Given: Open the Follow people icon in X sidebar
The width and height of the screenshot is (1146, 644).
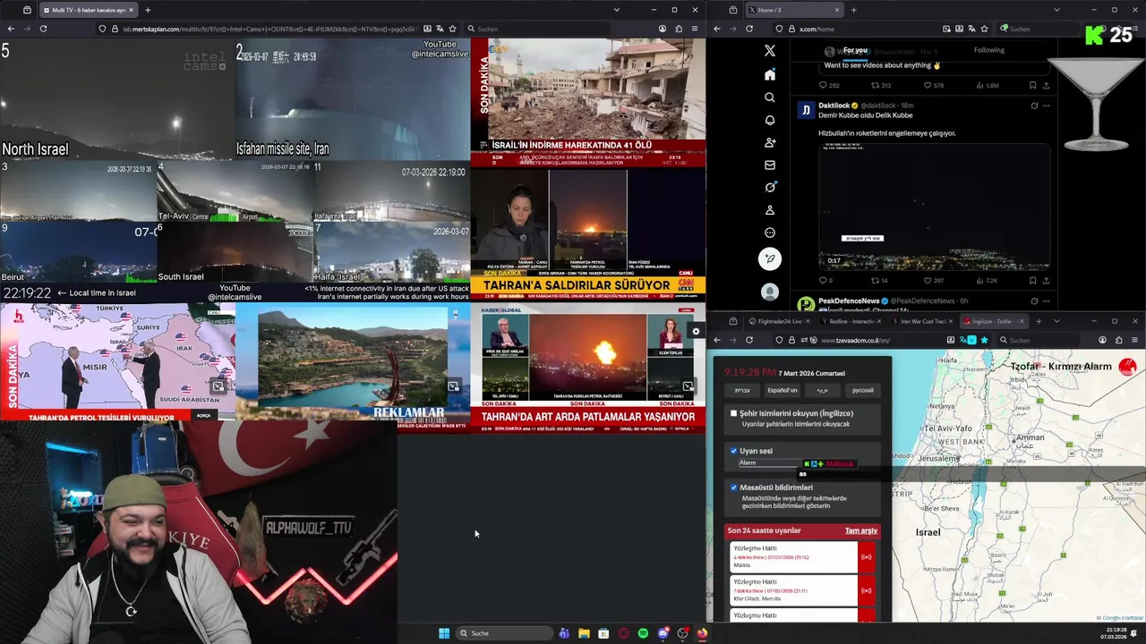Looking at the screenshot, I should (770, 142).
